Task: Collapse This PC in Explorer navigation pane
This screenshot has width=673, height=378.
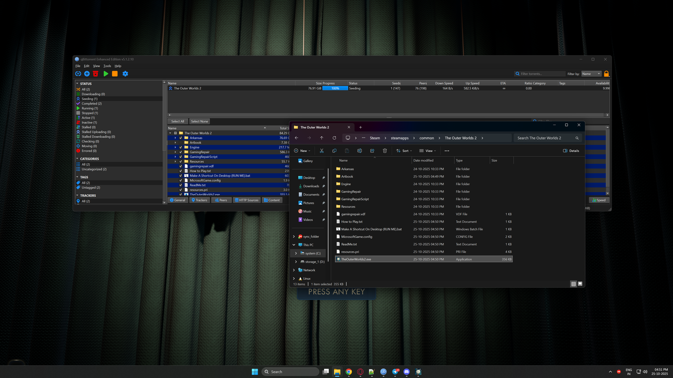Action: coord(294,245)
